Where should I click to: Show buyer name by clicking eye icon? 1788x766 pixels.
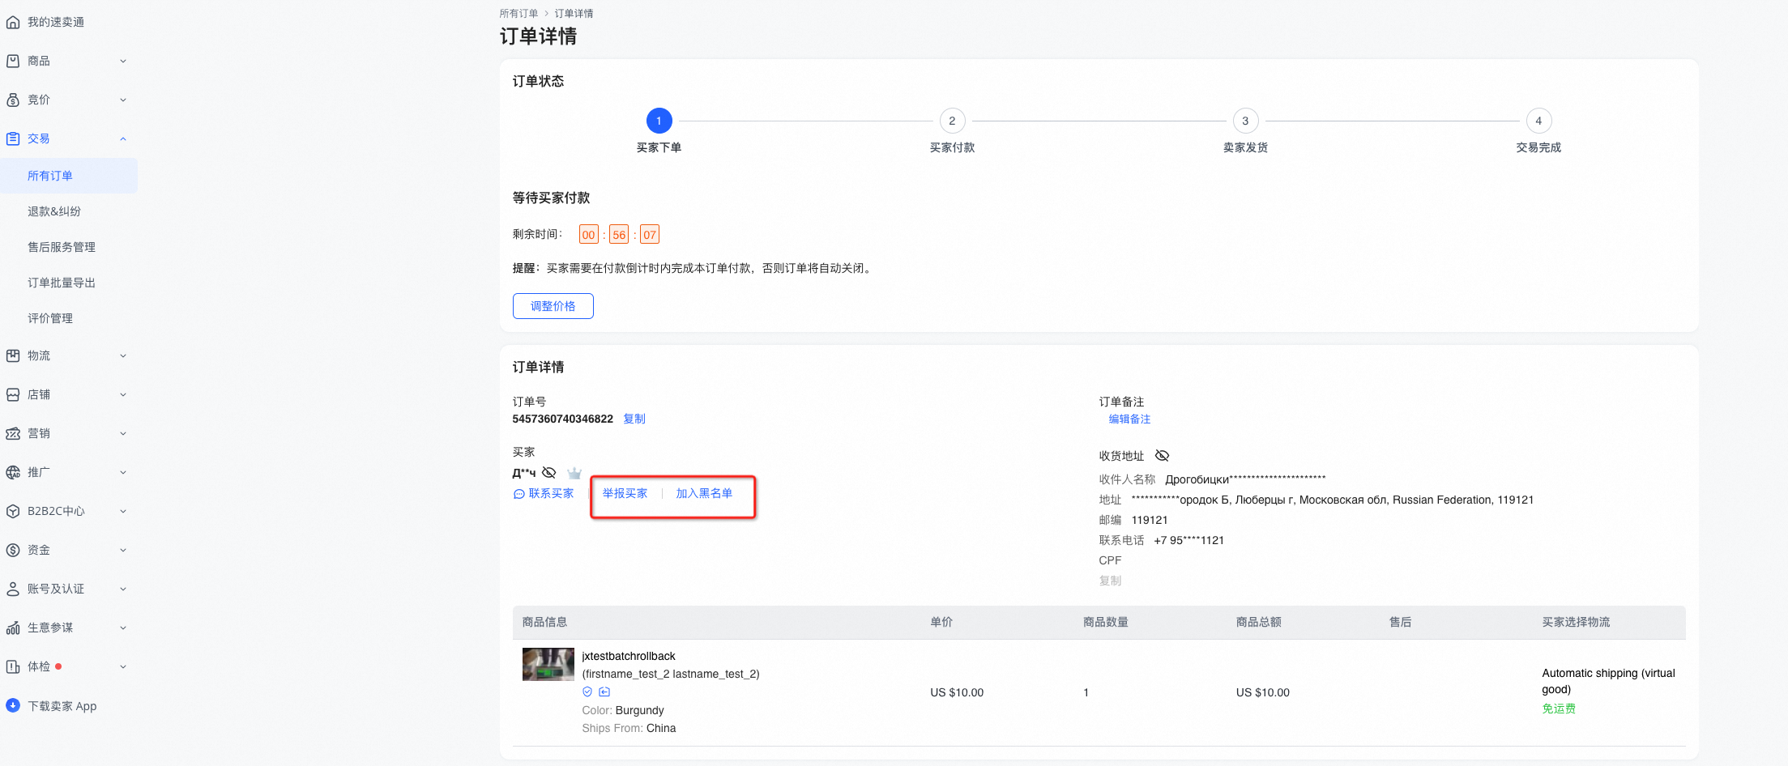tap(549, 472)
